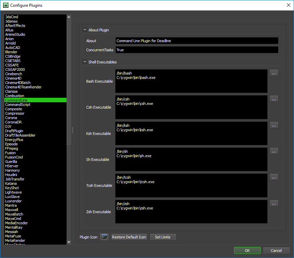The height and width of the screenshot is (258, 294).
Task: Select the EnergyPlus plugin
Action: (x=35, y=140)
